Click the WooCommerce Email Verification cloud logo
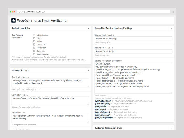The height and width of the screenshot is (138, 184). pyautogui.click(x=14, y=21)
